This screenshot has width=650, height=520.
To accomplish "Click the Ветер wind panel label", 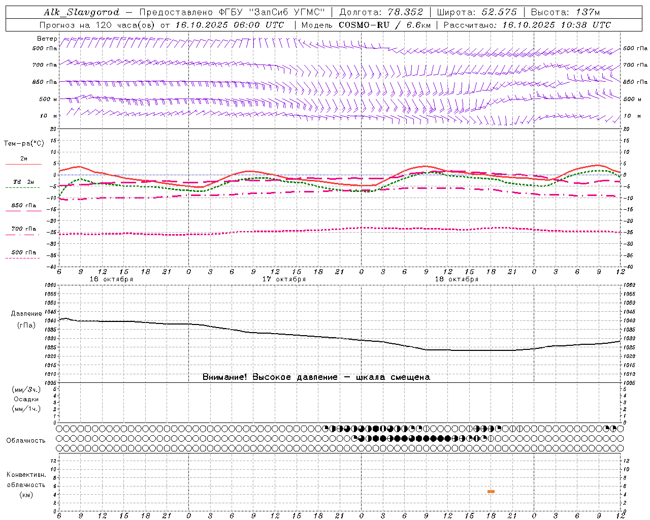I will (x=47, y=39).
